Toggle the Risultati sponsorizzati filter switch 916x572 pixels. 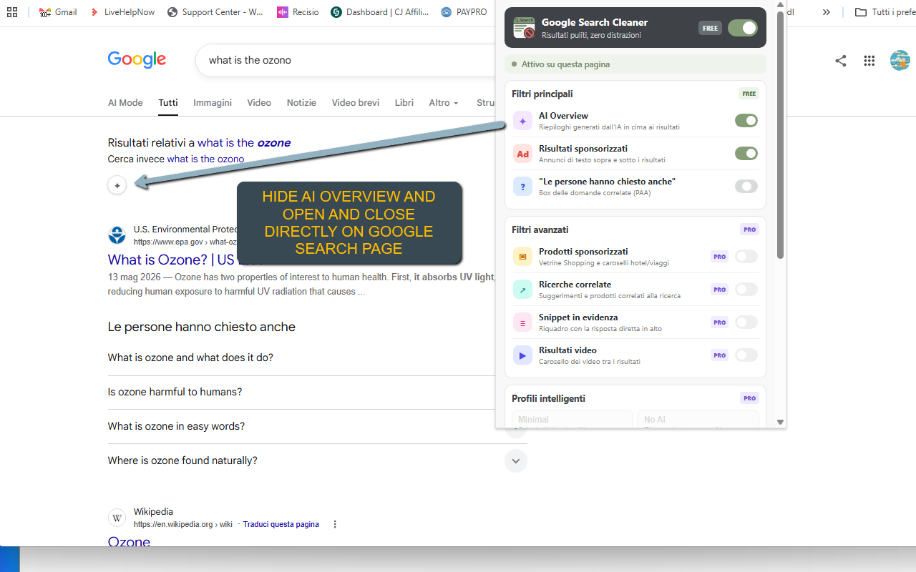(x=746, y=154)
